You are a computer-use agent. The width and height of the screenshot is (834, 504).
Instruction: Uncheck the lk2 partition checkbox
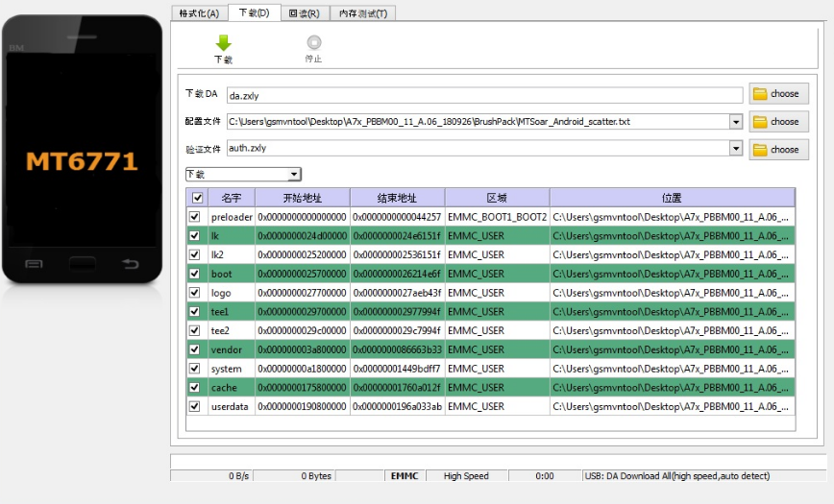tap(195, 254)
